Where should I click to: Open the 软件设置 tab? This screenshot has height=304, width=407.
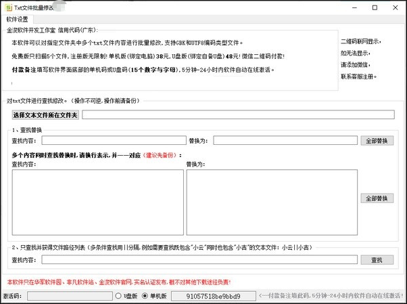pos(17,20)
